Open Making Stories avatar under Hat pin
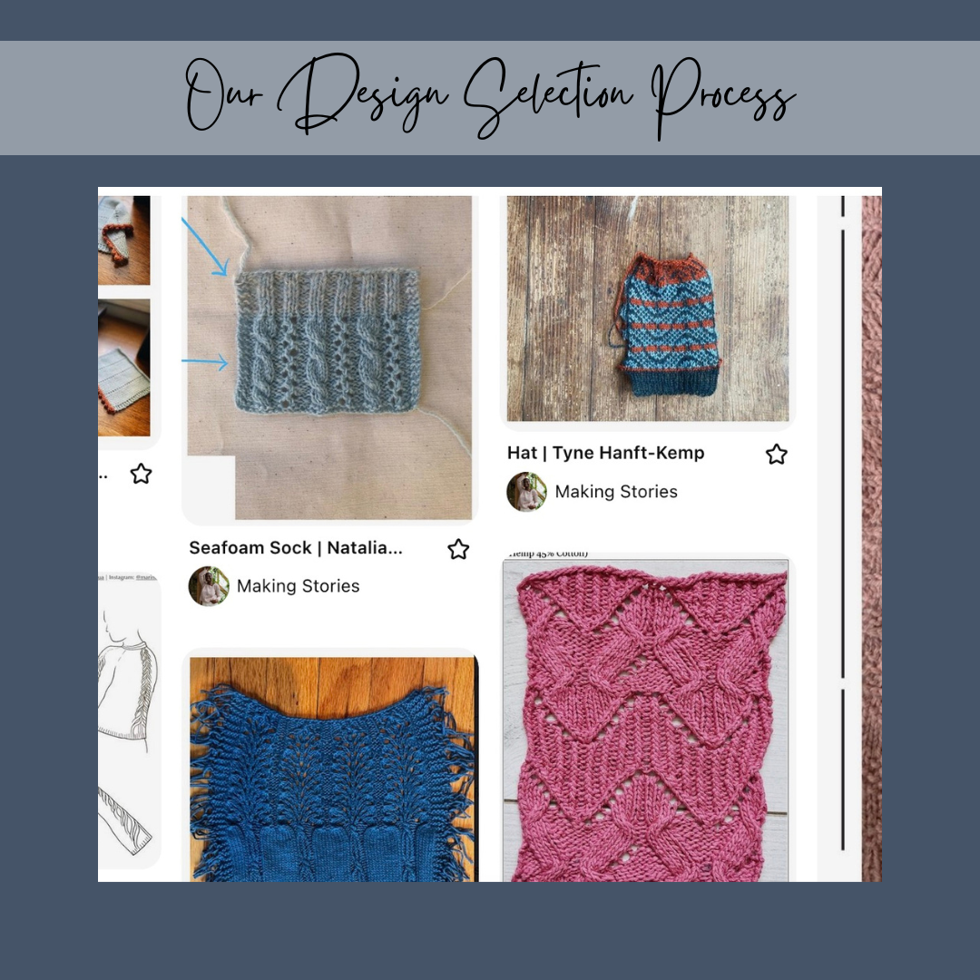 tap(527, 492)
